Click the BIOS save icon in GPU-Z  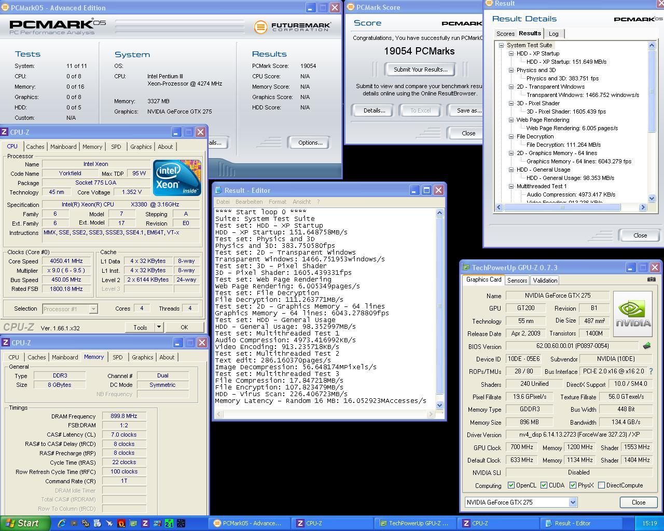[x=647, y=346]
